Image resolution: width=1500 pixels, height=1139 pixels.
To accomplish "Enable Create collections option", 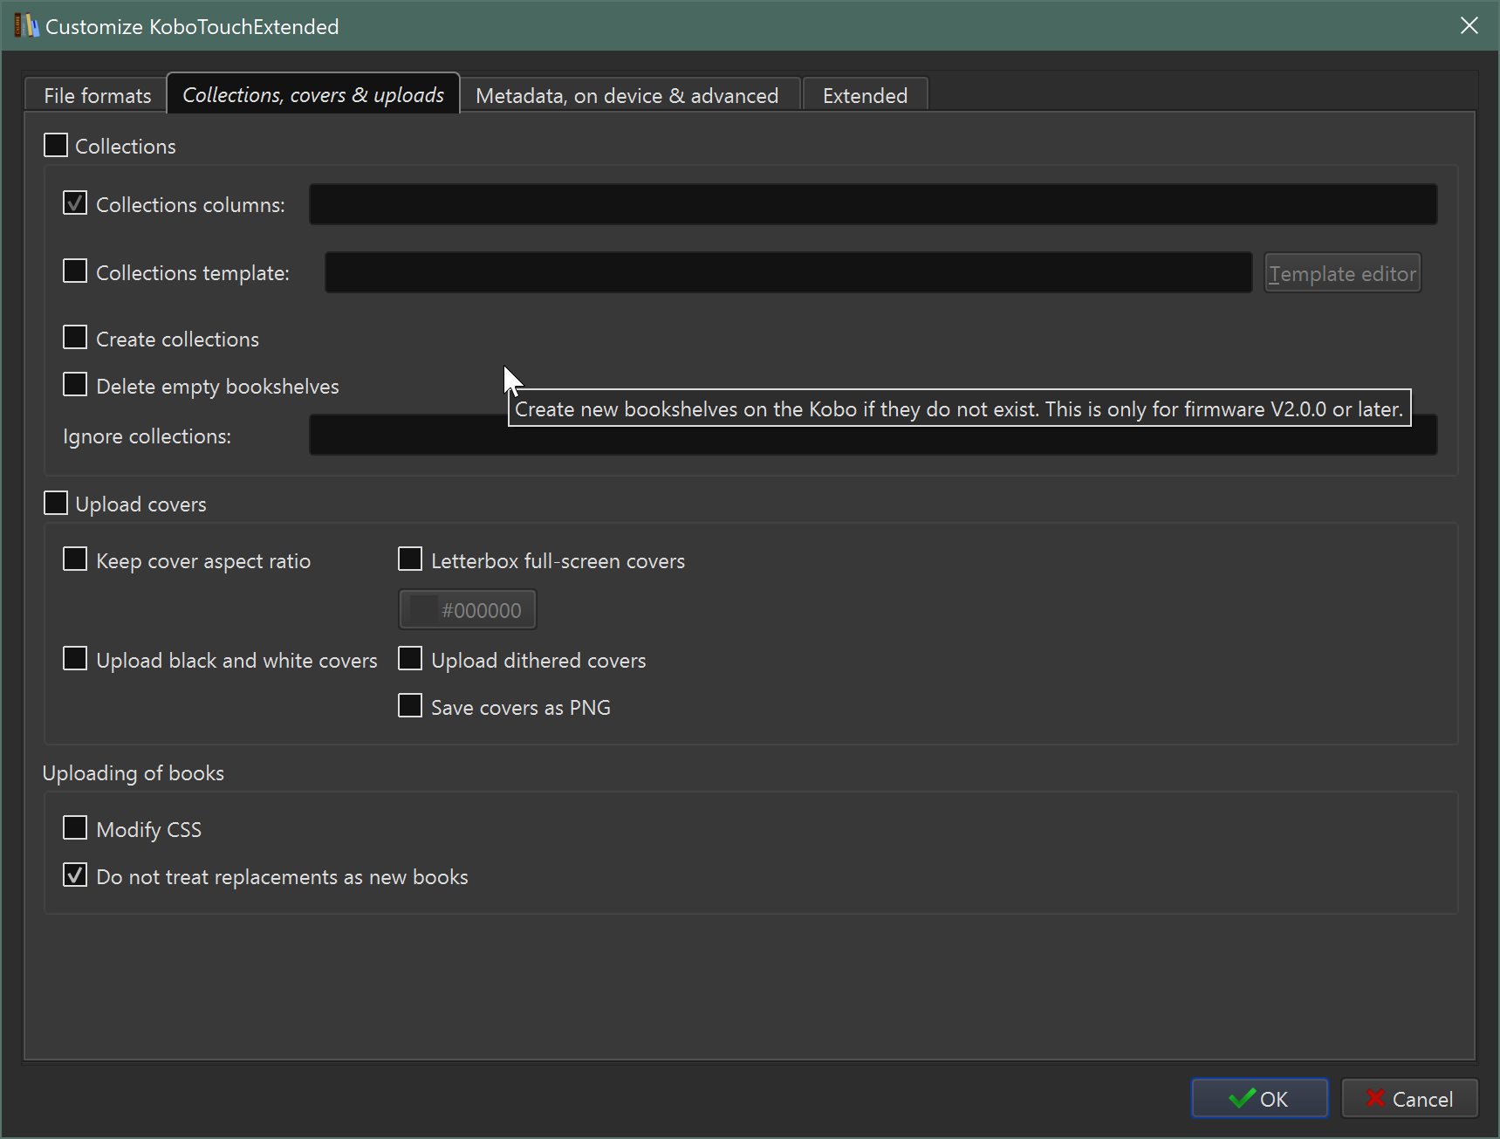I will (x=75, y=338).
